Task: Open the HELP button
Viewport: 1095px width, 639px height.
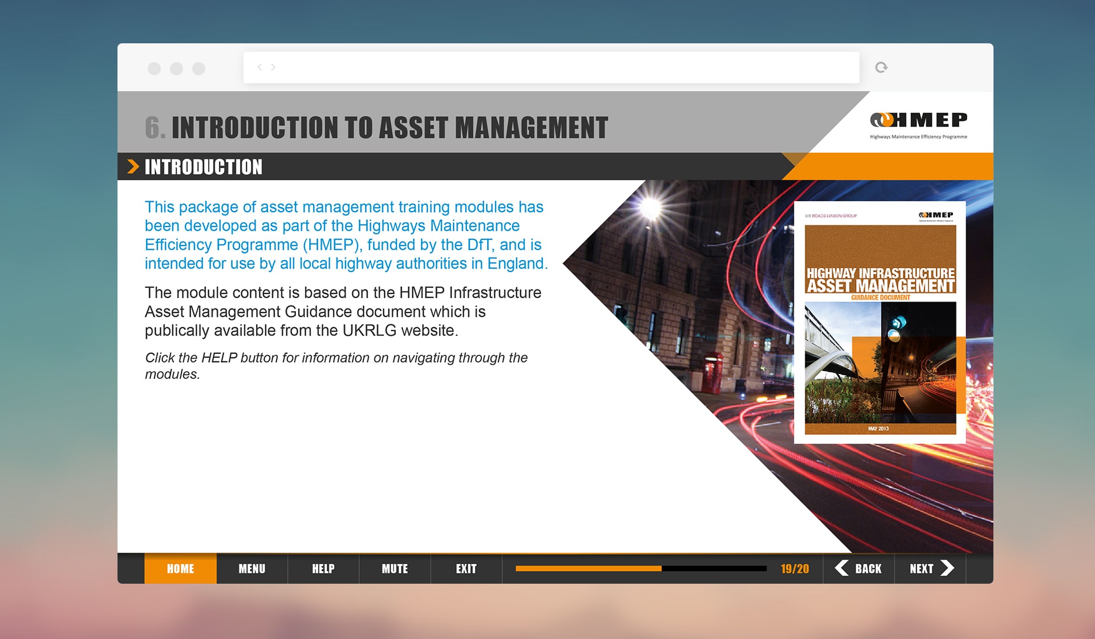Action: [x=323, y=569]
